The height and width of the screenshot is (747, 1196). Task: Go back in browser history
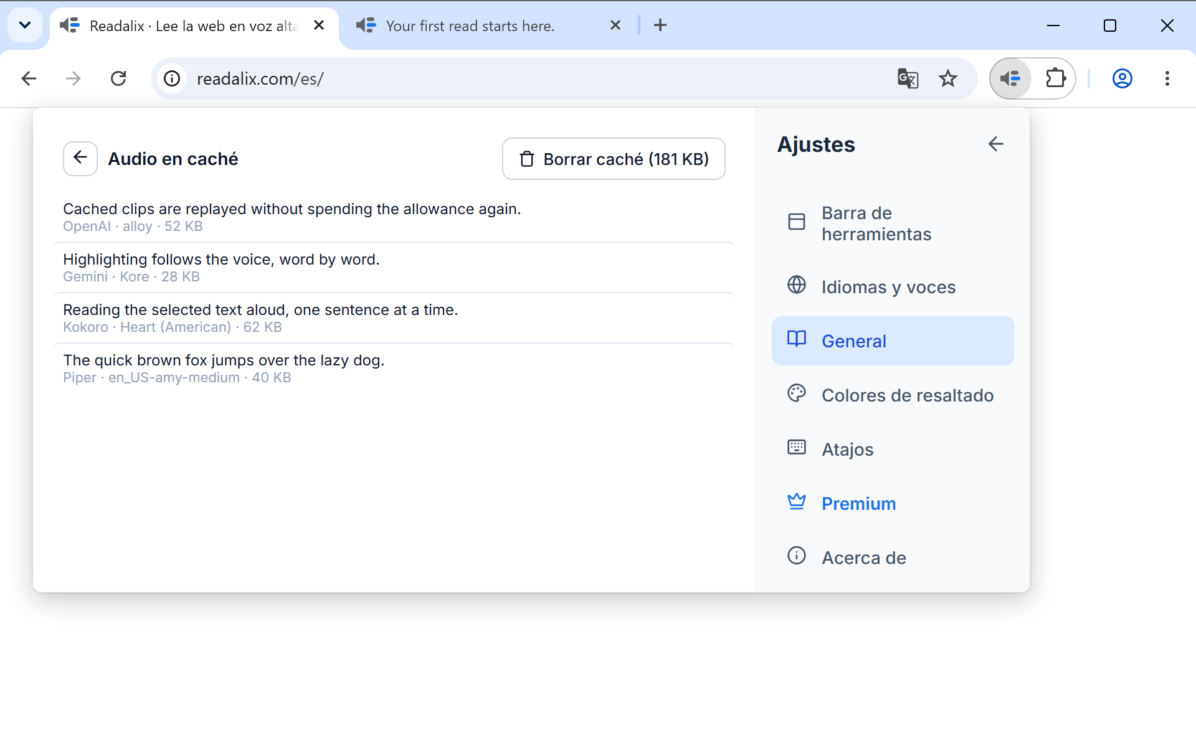[29, 78]
